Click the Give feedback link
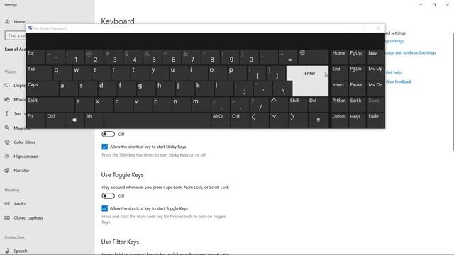This screenshot has height=255, width=454. point(399,82)
